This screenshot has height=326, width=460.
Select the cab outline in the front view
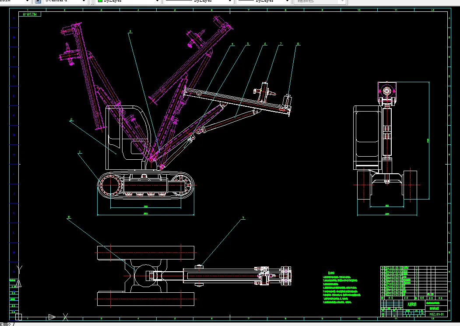[x=368, y=137]
